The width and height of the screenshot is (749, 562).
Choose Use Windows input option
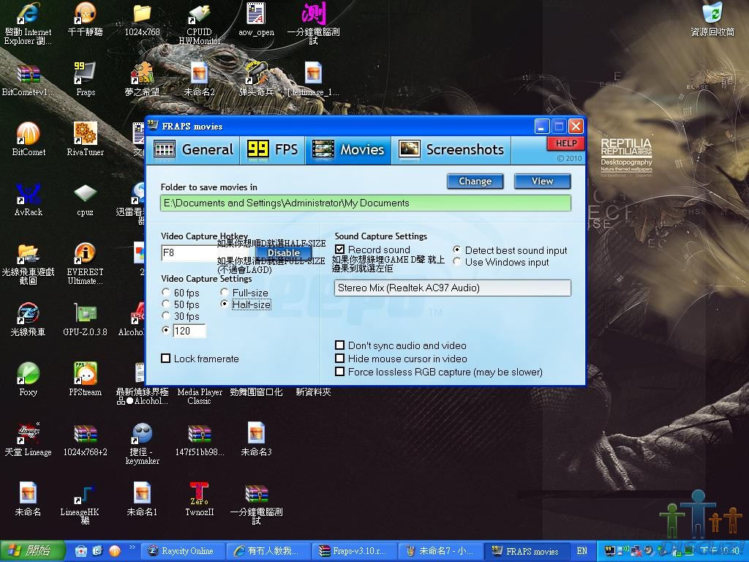(x=457, y=262)
